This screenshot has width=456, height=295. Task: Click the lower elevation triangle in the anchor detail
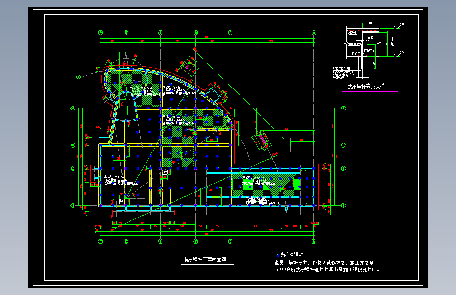397,55
